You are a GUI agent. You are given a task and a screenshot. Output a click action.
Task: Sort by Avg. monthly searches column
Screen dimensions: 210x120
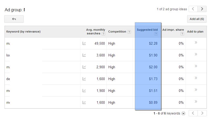(x=96, y=32)
